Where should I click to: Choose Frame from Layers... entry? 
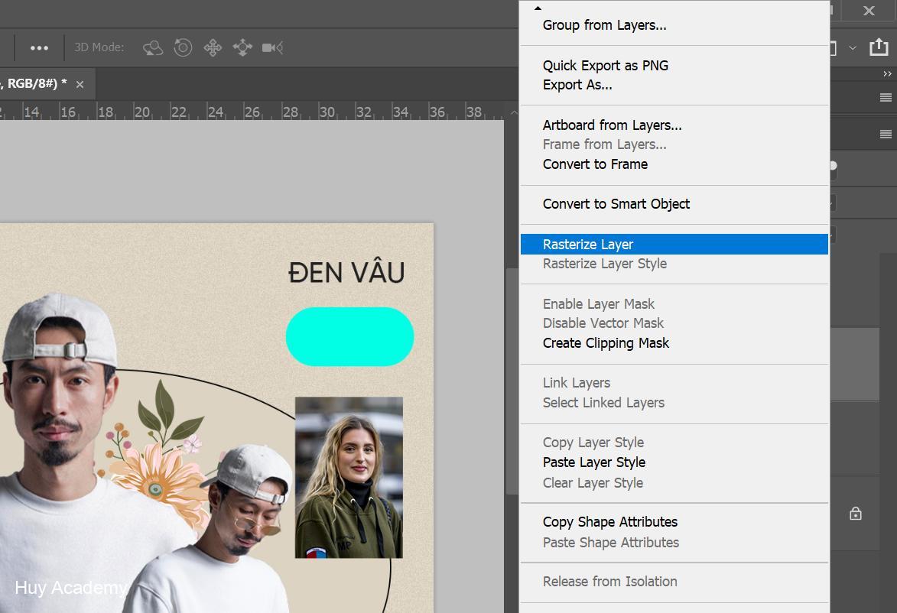pyautogui.click(x=674, y=144)
